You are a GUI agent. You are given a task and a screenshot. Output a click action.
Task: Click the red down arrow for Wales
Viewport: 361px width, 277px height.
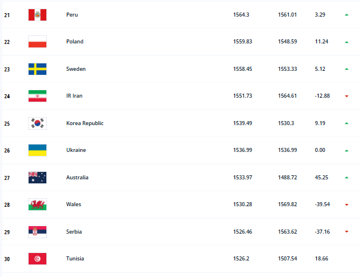coord(347,204)
